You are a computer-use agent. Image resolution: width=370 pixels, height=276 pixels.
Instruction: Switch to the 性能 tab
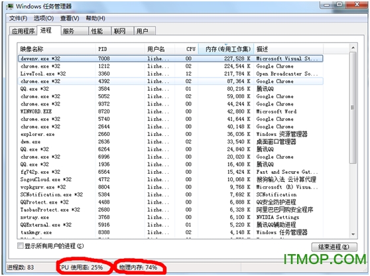pyautogui.click(x=99, y=31)
